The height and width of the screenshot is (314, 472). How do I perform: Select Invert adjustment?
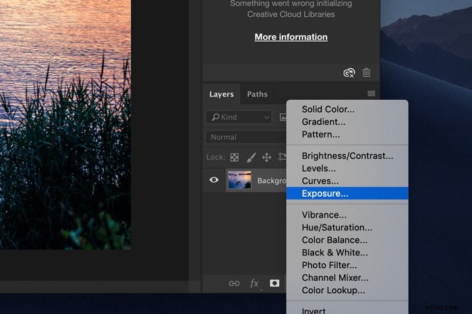coord(347,310)
